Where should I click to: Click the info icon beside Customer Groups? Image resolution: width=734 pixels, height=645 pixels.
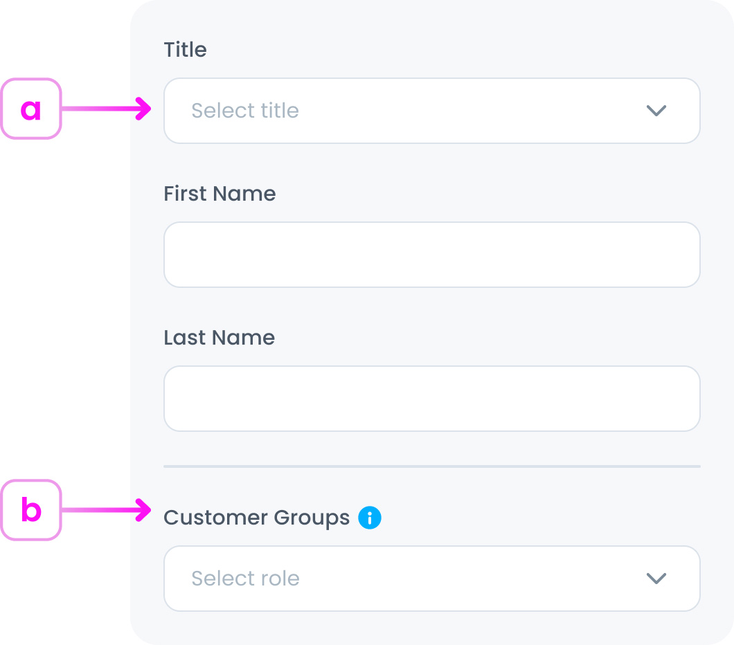click(x=370, y=518)
